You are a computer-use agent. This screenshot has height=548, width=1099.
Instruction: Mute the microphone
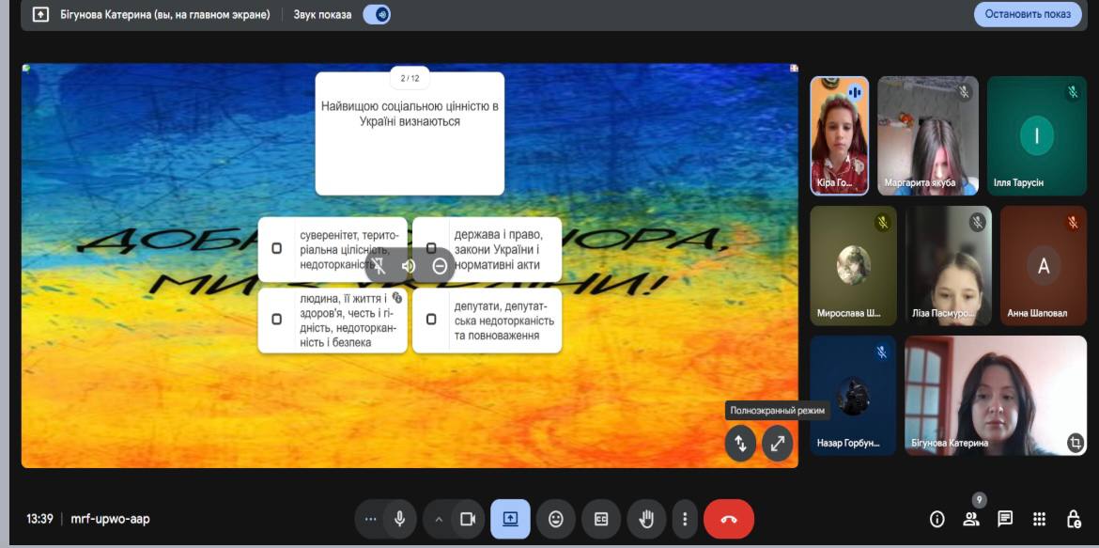(400, 519)
